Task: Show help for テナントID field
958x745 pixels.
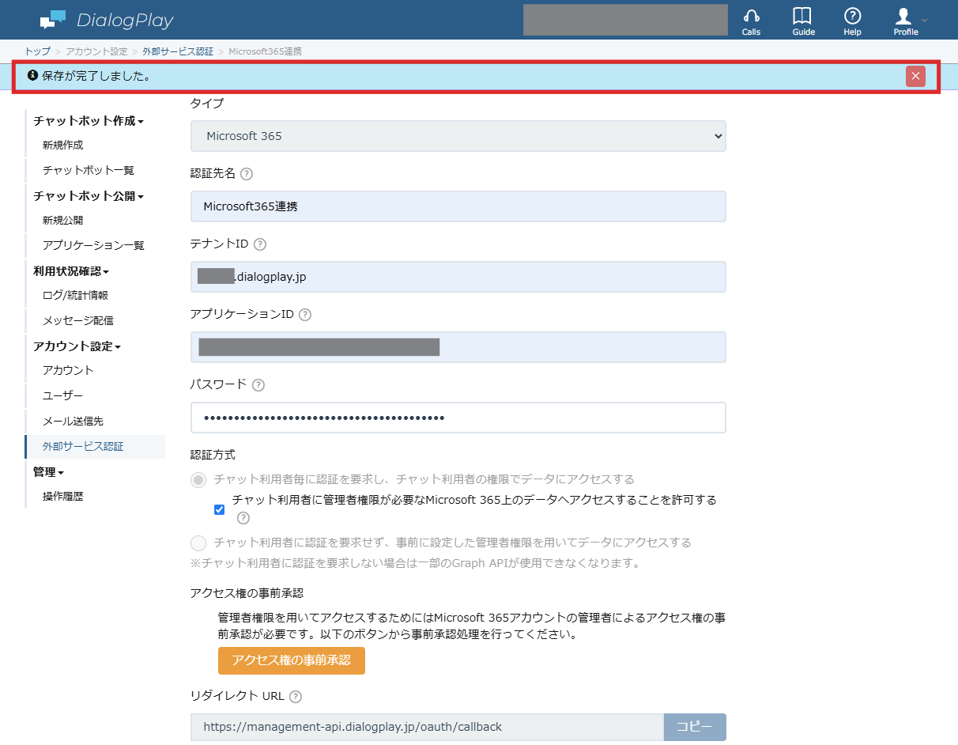Action: [260, 244]
